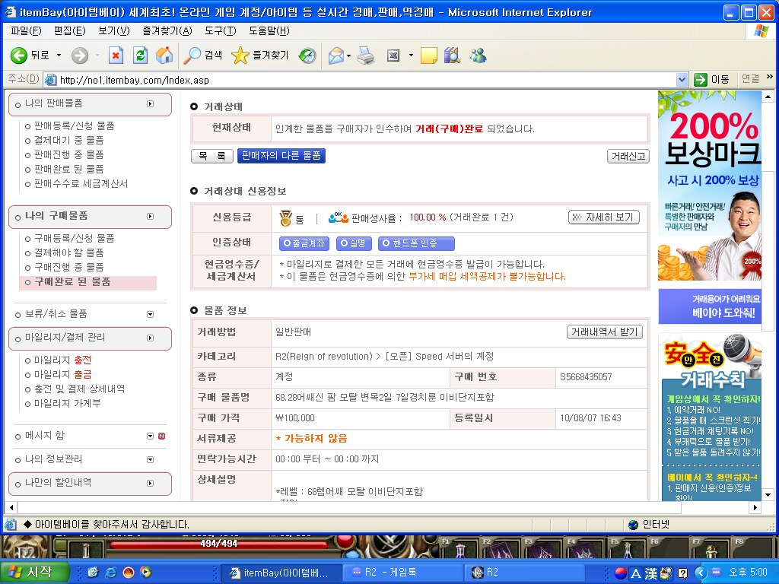The height and width of the screenshot is (584, 779).
Task: Click the Refresh page icon
Action: click(x=140, y=56)
